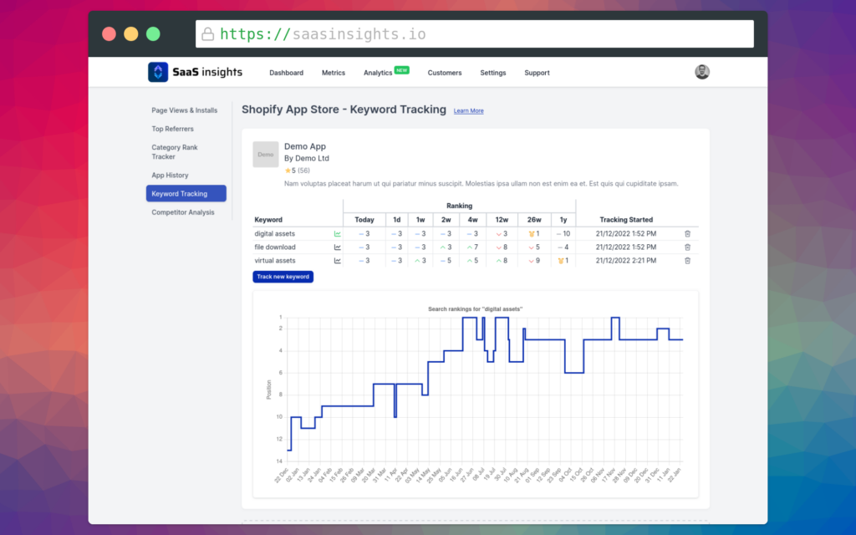Open the Metrics nav item

334,73
